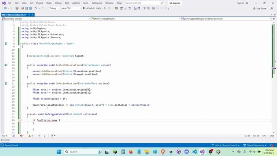Click the split editor icon above scrollbar
This screenshot has height=156, width=277.
(274, 19)
